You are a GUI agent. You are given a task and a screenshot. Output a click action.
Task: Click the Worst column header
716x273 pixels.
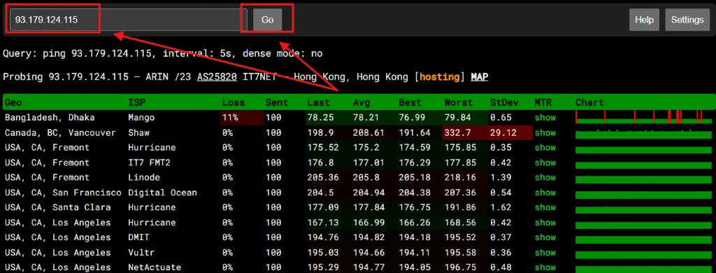click(x=459, y=102)
